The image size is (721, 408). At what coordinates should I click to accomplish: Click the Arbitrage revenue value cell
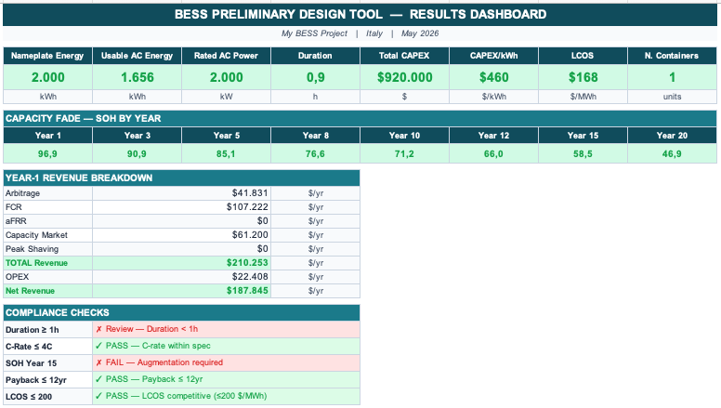(181, 193)
